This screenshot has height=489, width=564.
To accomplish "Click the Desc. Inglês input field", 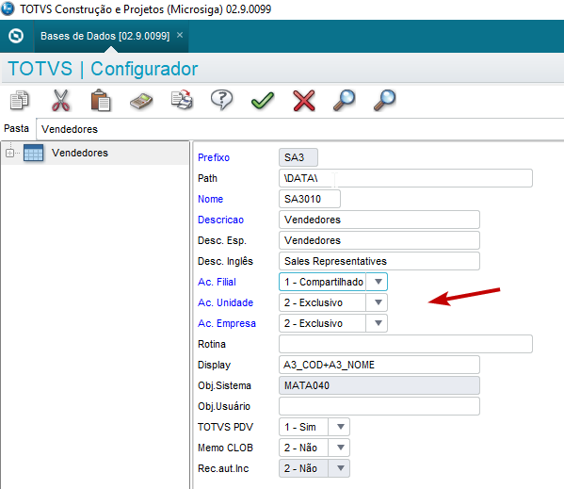I will pos(379,261).
